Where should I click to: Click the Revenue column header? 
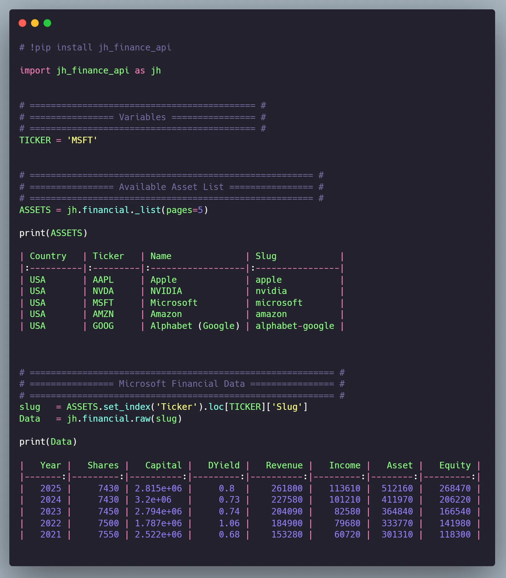(x=284, y=466)
